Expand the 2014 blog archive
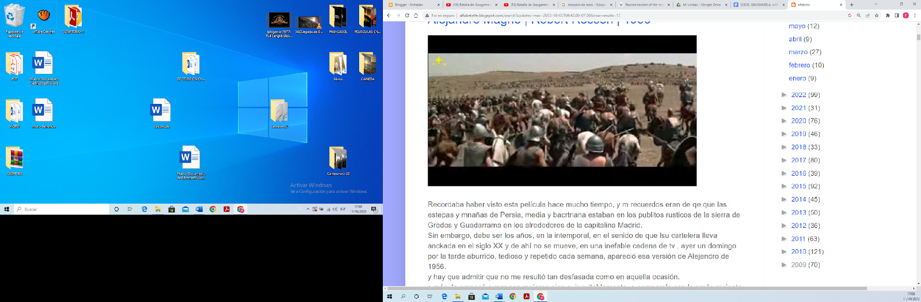This screenshot has width=921, height=302. [784, 199]
